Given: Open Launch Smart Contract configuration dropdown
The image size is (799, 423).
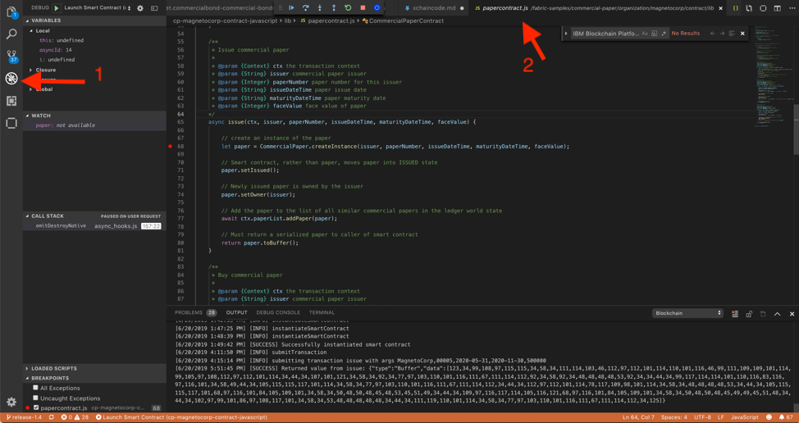Looking at the screenshot, I should pos(98,8).
